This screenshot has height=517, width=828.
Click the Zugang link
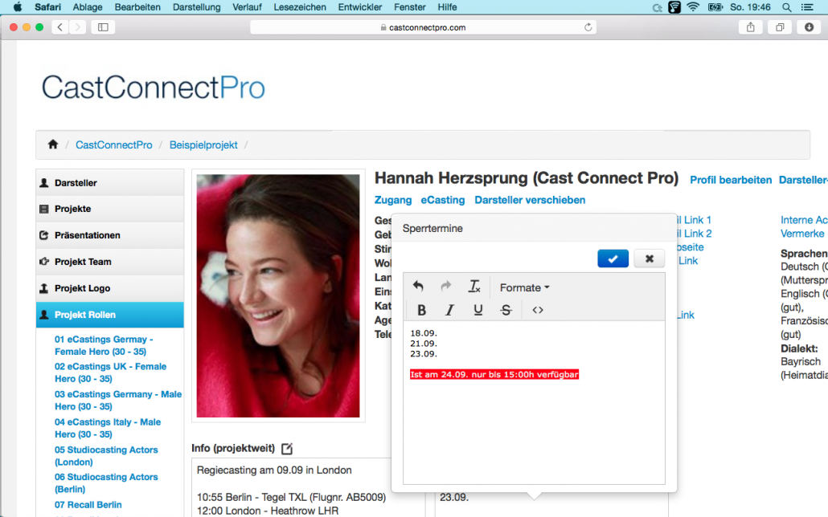pos(393,200)
